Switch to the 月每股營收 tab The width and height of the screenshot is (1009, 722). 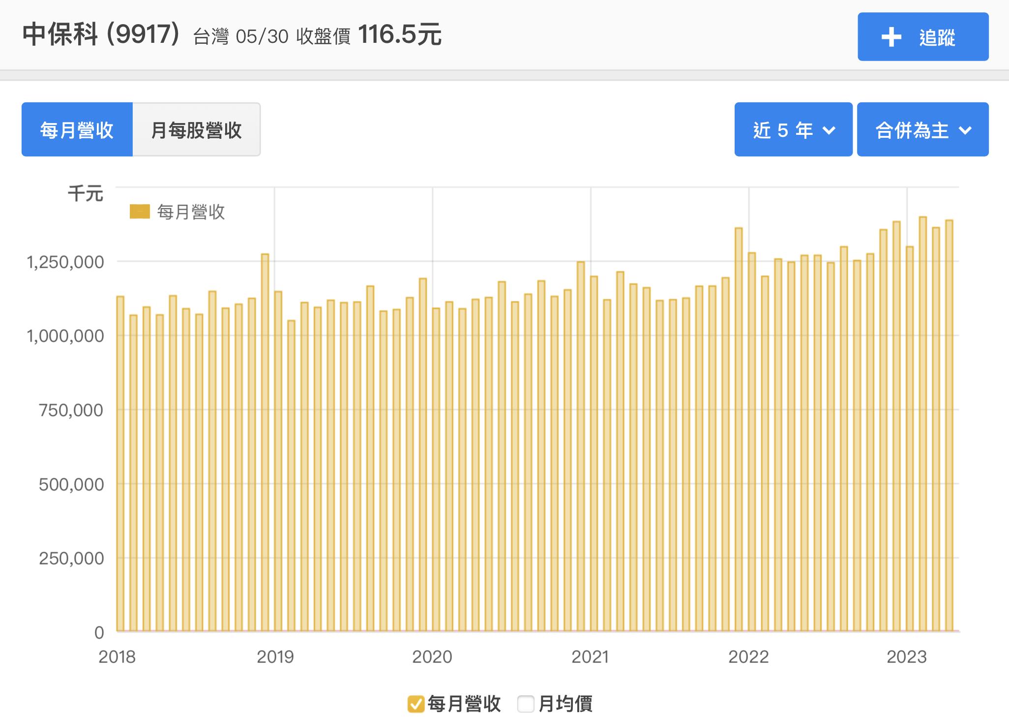[x=196, y=130]
